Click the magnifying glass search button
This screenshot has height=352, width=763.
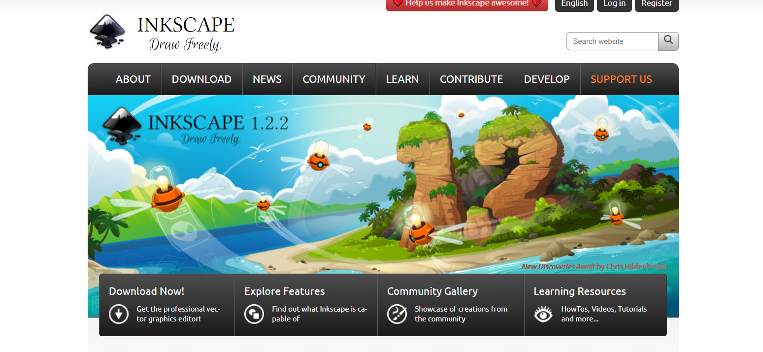click(x=668, y=41)
